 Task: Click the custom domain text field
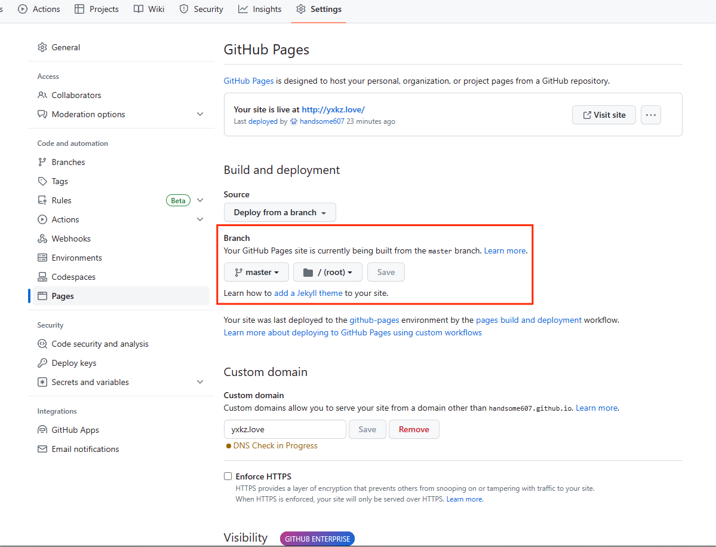tap(285, 429)
